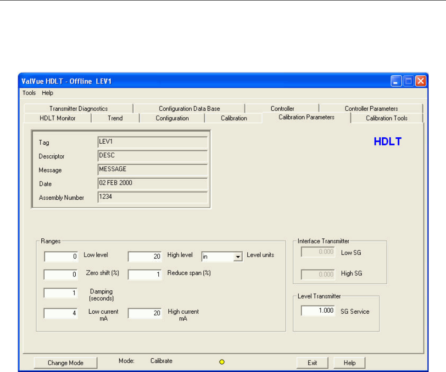
Task: Open the Calibration tab
Action: (234, 118)
